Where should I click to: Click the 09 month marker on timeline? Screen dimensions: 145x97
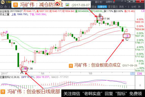(x=91, y=74)
